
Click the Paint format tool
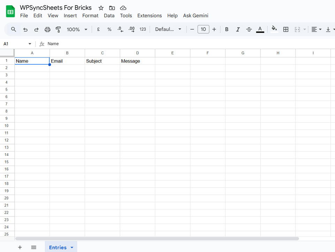(x=58, y=29)
